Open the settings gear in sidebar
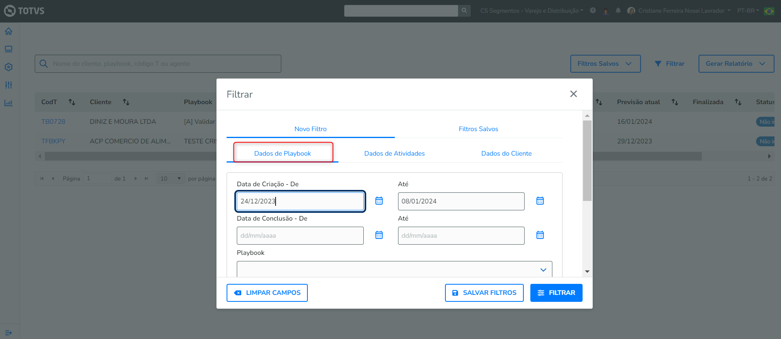The width and height of the screenshot is (781, 339). (9, 67)
